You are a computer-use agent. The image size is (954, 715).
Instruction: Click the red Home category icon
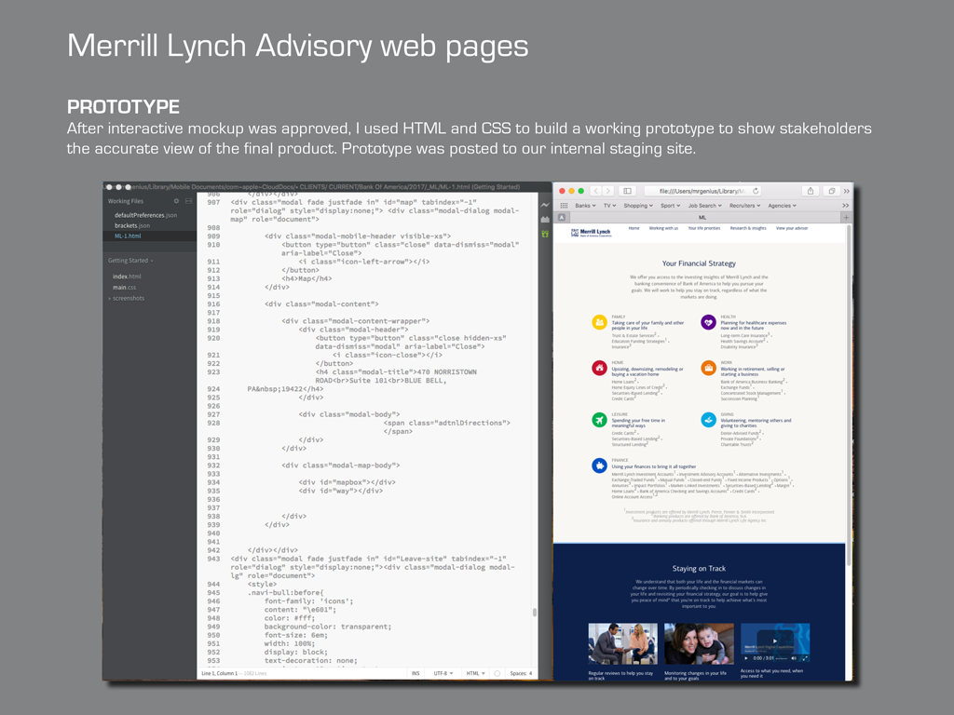(x=599, y=368)
